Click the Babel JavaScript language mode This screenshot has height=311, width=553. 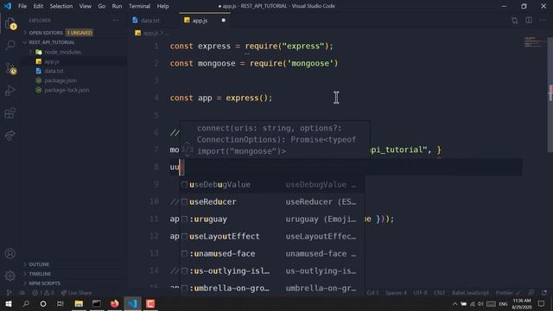pyautogui.click(x=470, y=293)
